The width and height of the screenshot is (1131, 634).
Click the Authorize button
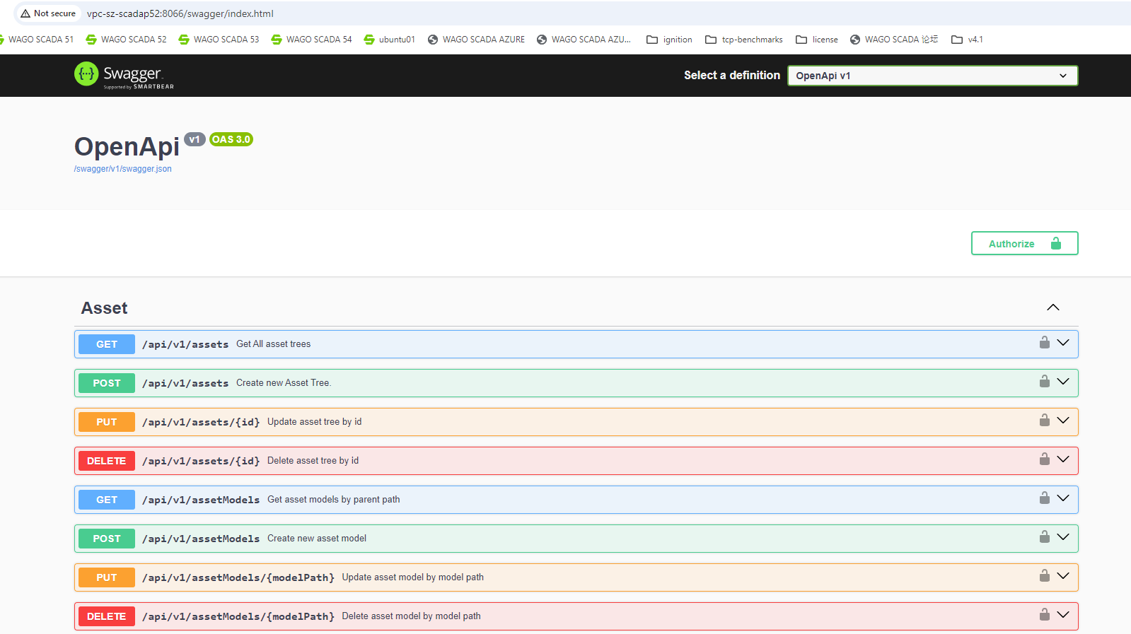(1023, 243)
